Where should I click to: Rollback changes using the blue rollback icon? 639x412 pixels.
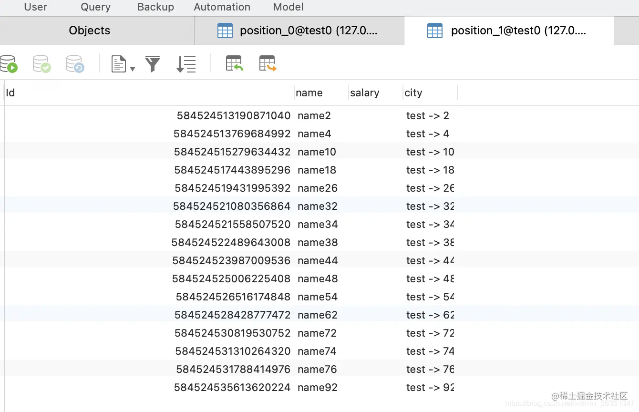[75, 63]
